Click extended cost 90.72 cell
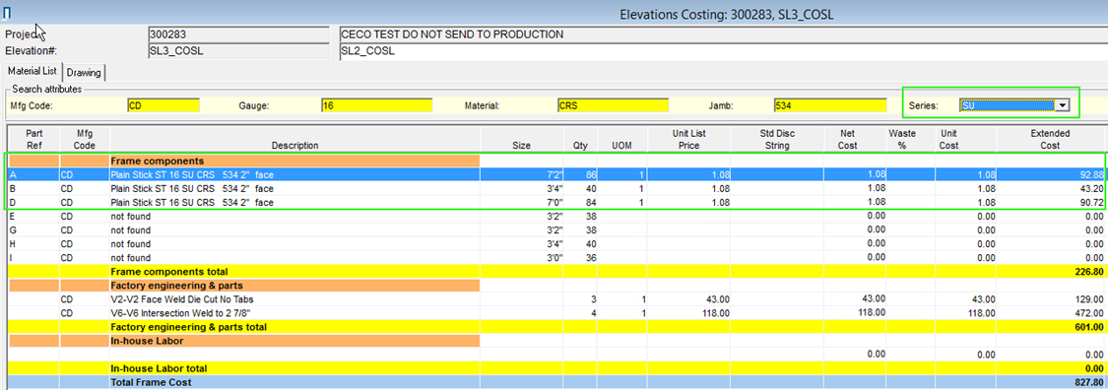This screenshot has width=1108, height=390. coord(1050,202)
